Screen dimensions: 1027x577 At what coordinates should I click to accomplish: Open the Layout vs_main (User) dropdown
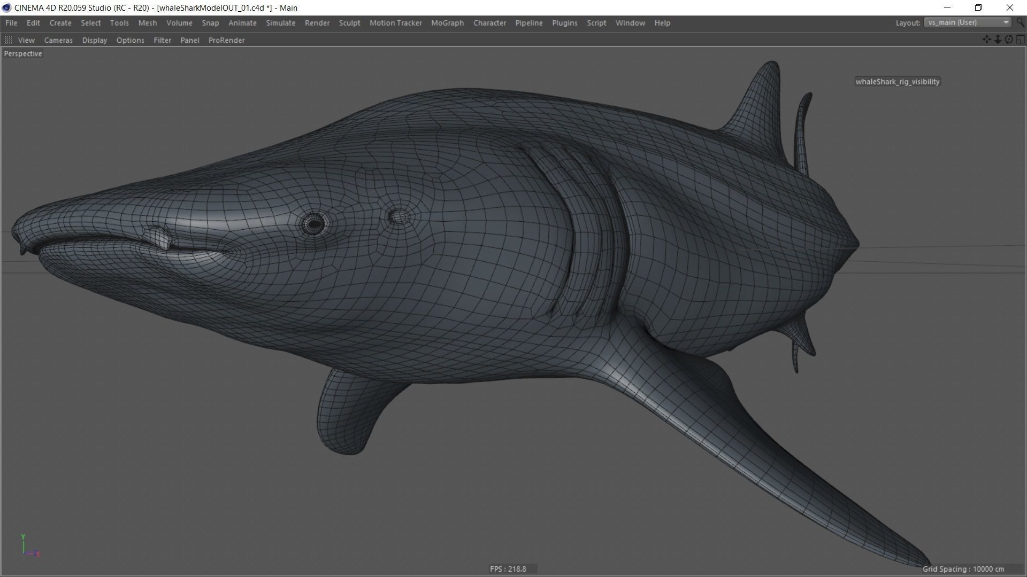click(968, 22)
